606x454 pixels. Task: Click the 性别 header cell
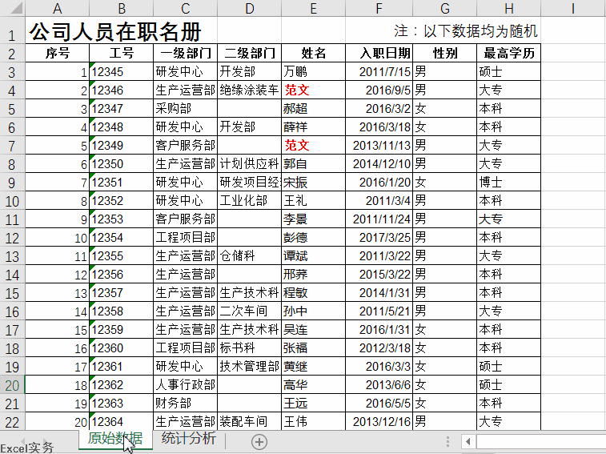click(x=445, y=54)
